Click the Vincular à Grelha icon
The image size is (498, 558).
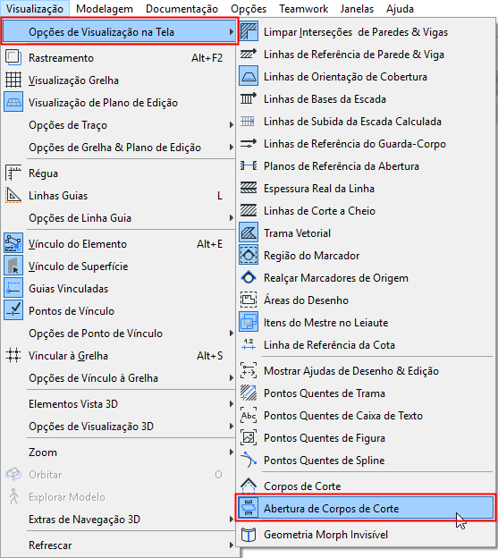pyautogui.click(x=13, y=355)
